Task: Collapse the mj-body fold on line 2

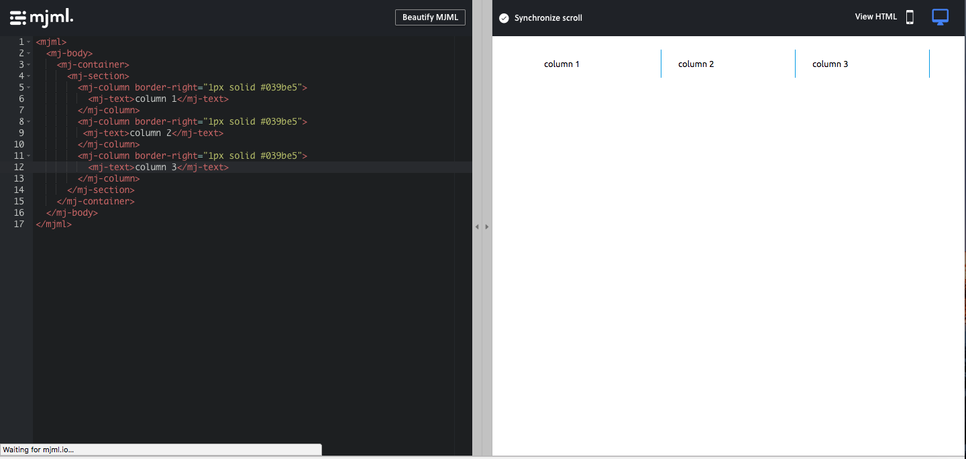Action: 28,53
